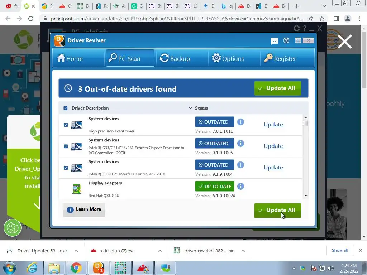Click the UP TO DATE badge for Red Hat QXL GPU

(x=215, y=186)
